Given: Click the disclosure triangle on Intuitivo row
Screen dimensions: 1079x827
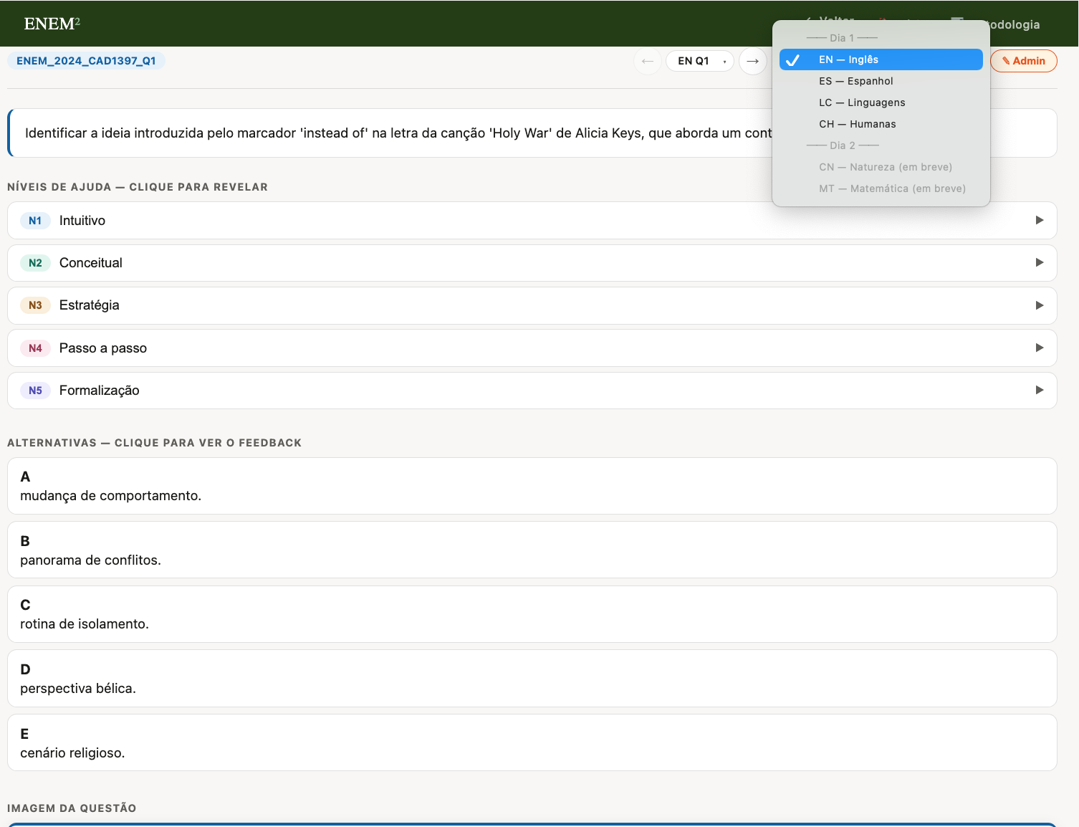Looking at the screenshot, I should point(1039,220).
